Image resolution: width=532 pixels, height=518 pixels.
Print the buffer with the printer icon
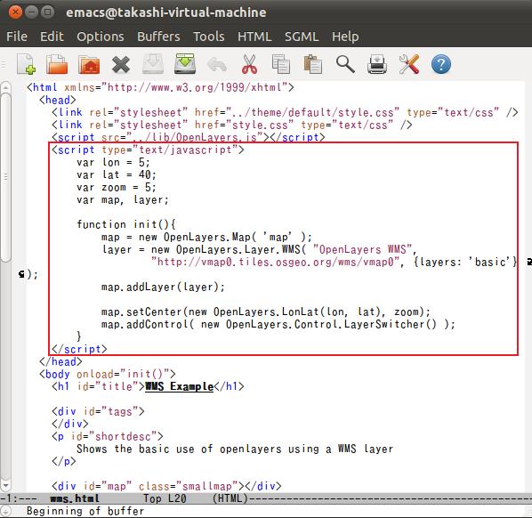coord(377,64)
